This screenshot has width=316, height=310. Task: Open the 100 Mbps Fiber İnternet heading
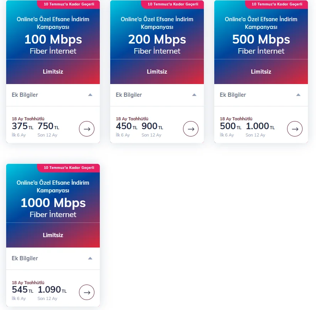(53, 44)
